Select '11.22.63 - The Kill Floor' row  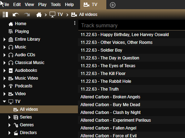(131, 74)
